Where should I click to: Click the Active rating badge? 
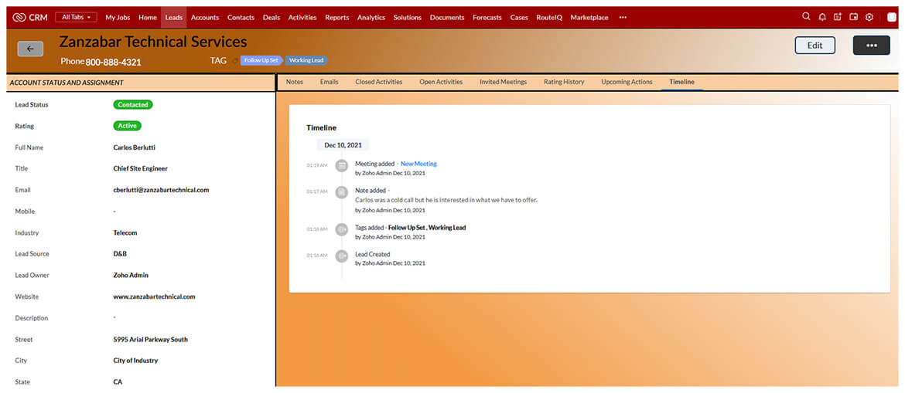point(127,126)
